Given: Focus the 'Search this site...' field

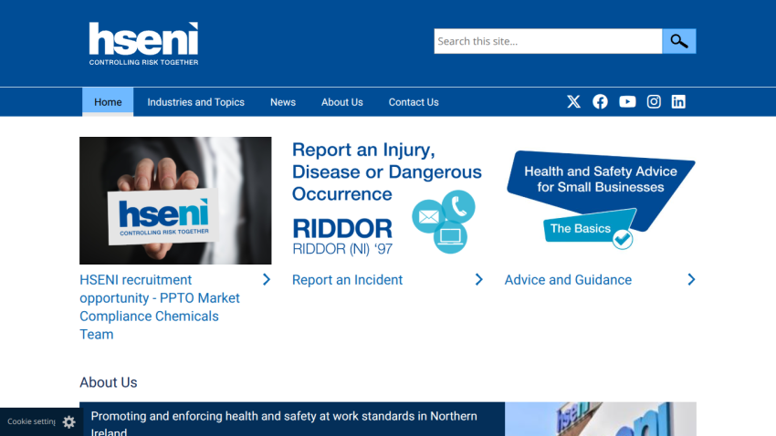Looking at the screenshot, I should [548, 41].
